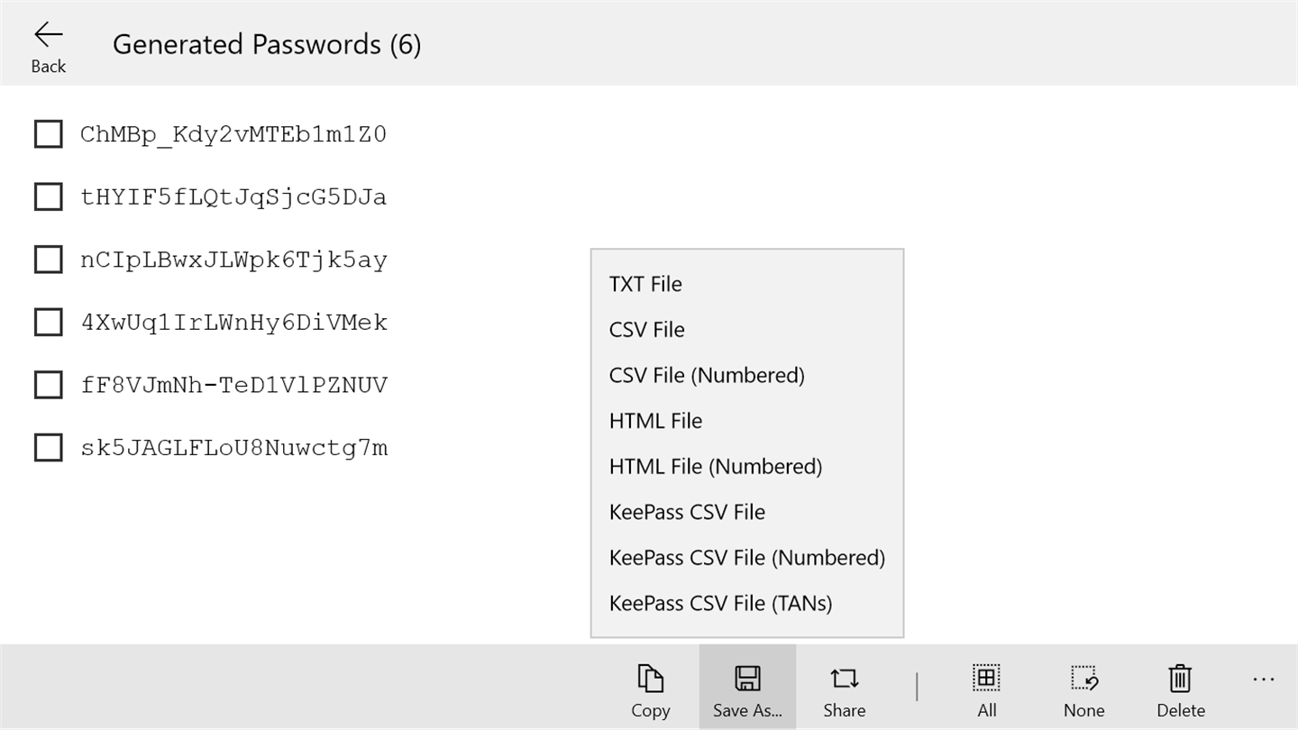Check the box for password ChMBp_Kdy2vMTEb1m1Z0
This screenshot has width=1298, height=730.
click(48, 134)
